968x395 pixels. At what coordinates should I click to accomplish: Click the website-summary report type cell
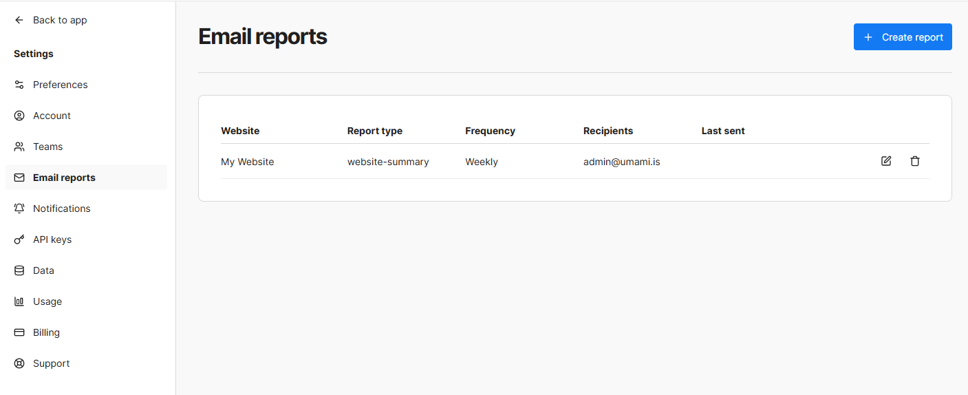click(388, 162)
